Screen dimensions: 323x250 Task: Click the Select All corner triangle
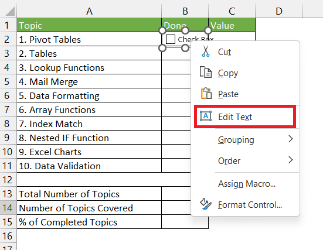coord(11,11)
